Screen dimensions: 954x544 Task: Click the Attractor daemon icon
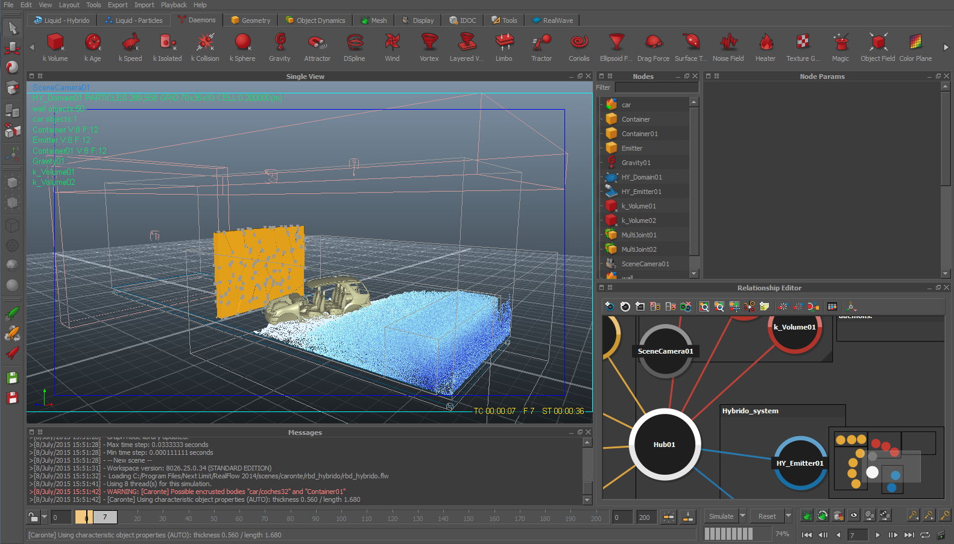[317, 43]
